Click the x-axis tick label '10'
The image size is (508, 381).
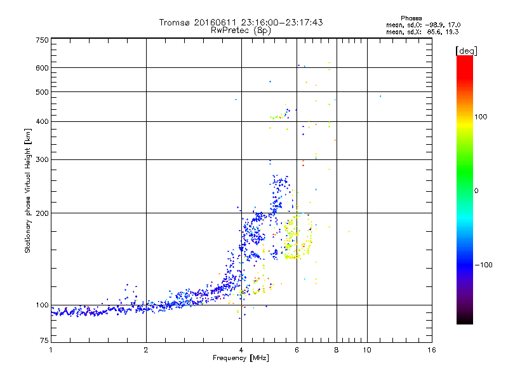click(367, 350)
